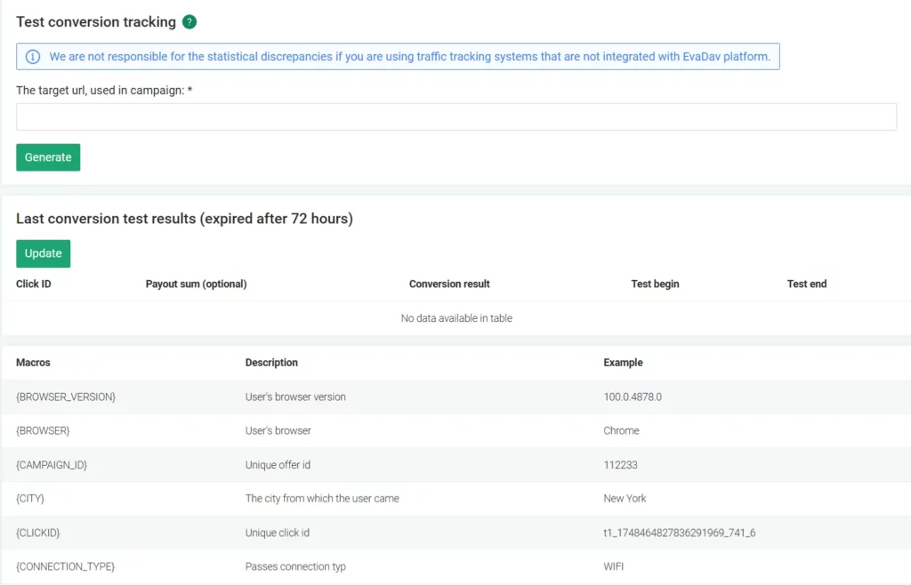This screenshot has height=585, width=911.
Task: Click the green help icon beside Test conversion tracking
Action: coord(189,21)
